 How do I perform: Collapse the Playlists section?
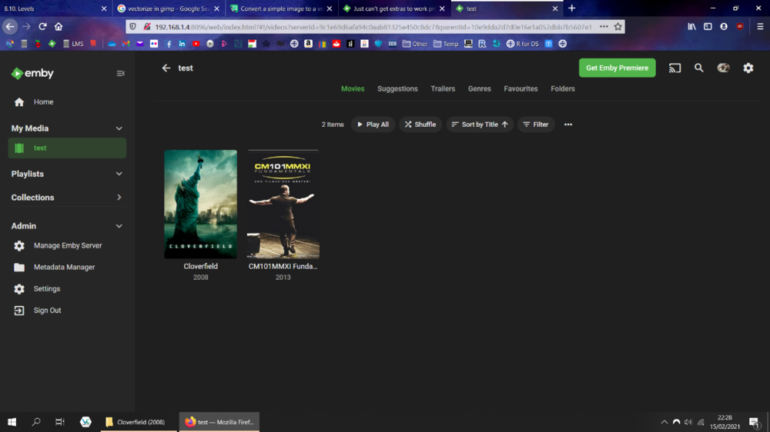(119, 174)
